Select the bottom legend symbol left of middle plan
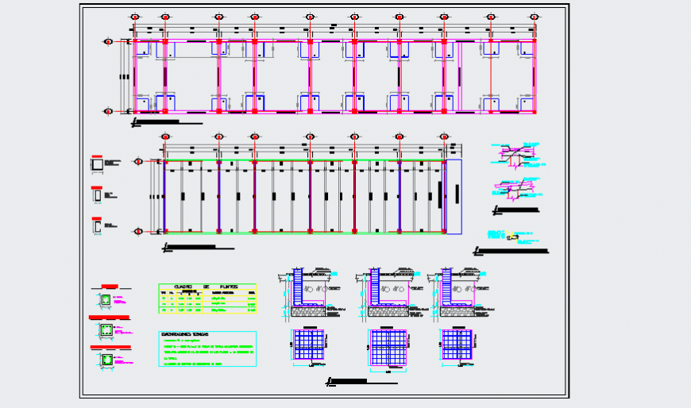 [x=97, y=226]
